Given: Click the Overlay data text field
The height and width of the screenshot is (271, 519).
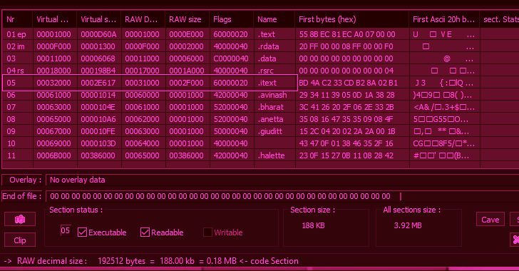Looking at the screenshot, I should pos(282,180).
